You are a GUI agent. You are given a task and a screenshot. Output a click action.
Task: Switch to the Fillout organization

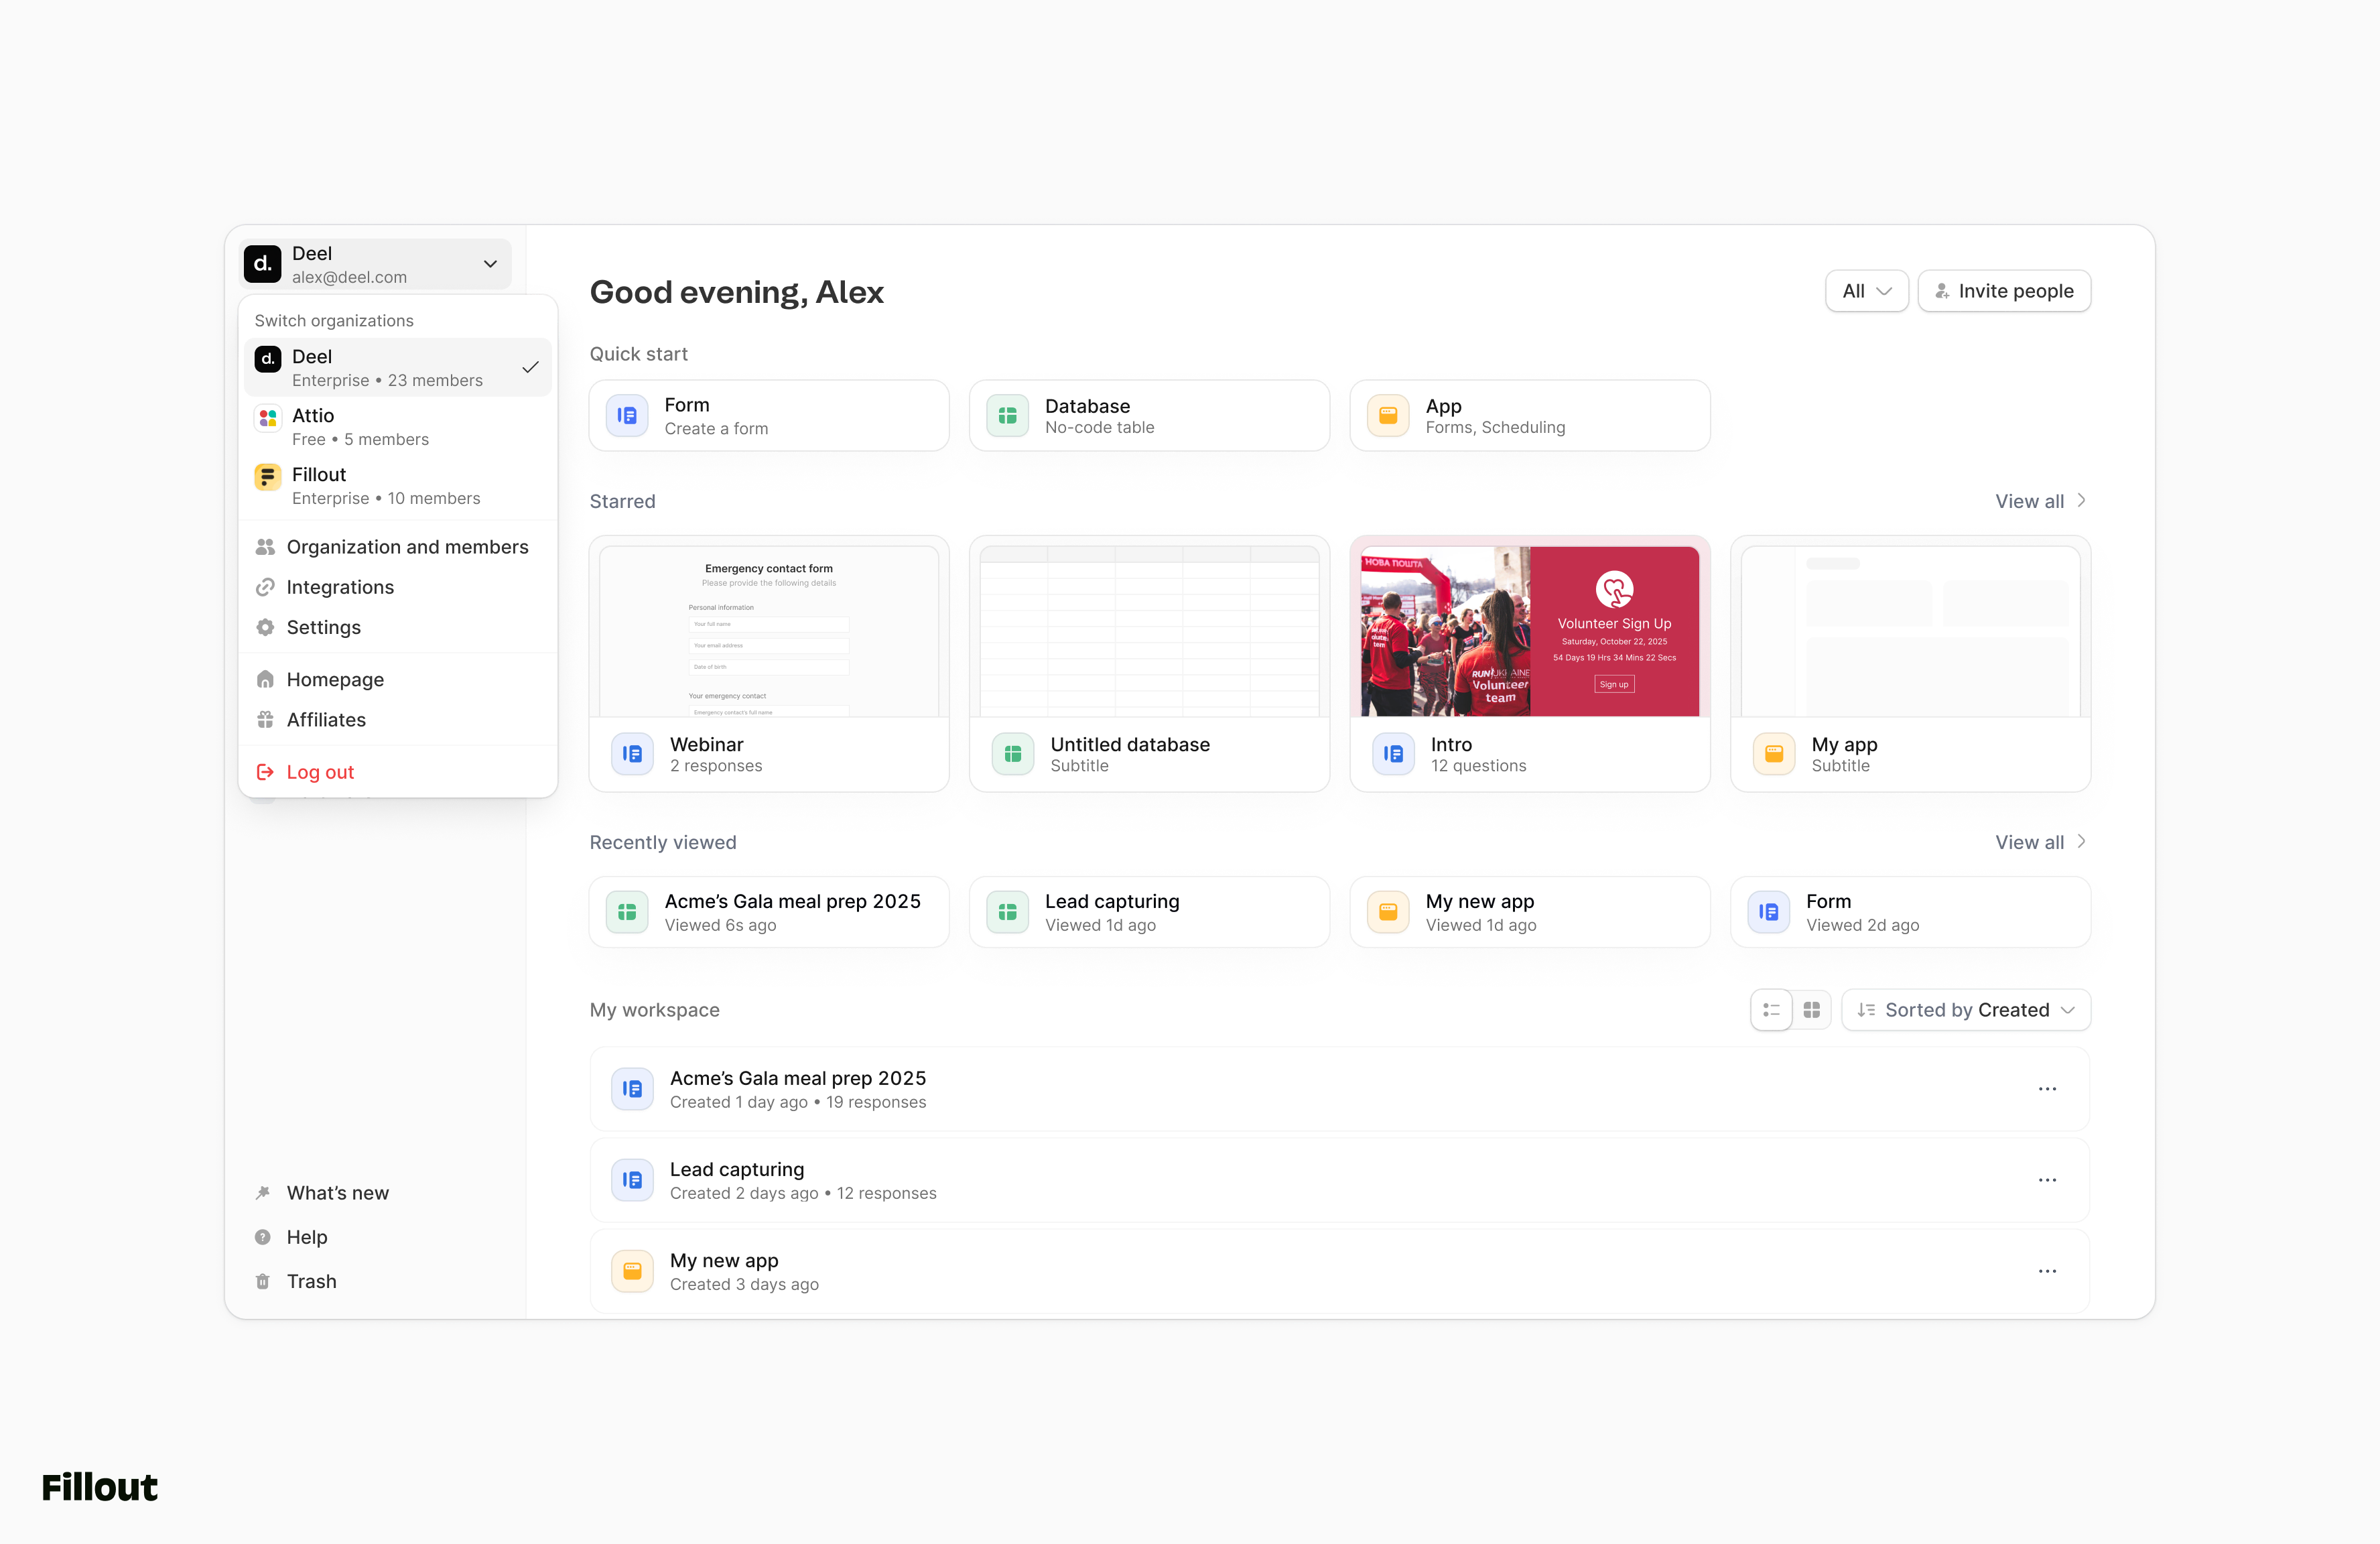(397, 485)
